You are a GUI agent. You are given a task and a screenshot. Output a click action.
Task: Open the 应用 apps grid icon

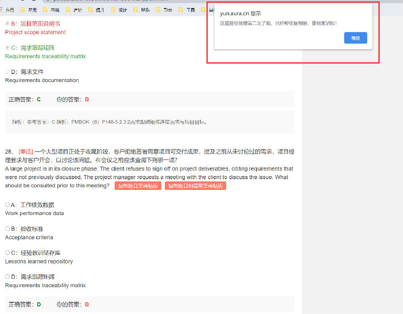tap(2, 9)
